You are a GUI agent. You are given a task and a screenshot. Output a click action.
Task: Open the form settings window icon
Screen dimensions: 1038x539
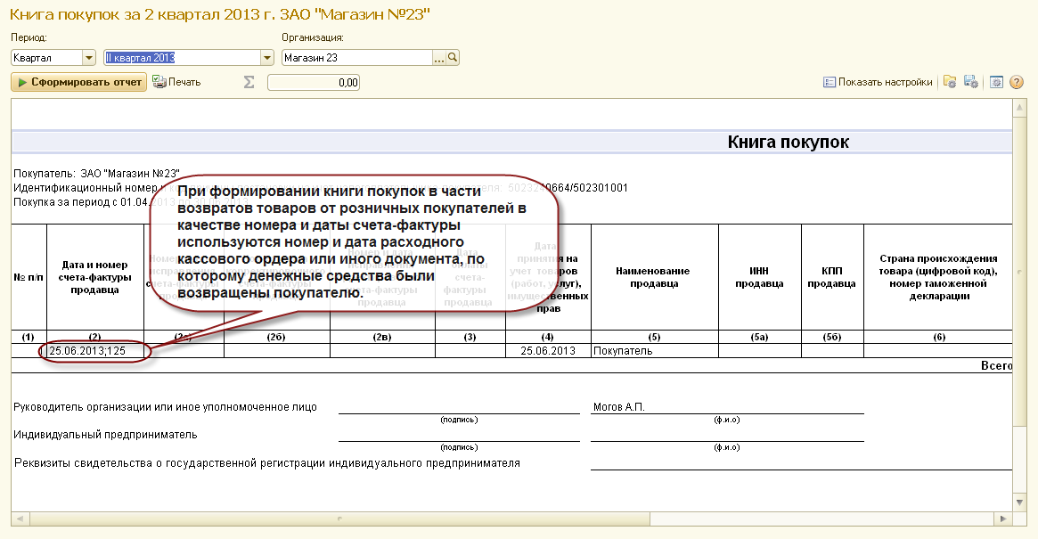(x=996, y=82)
